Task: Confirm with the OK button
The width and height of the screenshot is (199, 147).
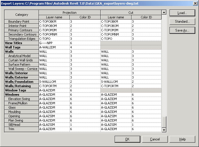Action: [x=127, y=139]
